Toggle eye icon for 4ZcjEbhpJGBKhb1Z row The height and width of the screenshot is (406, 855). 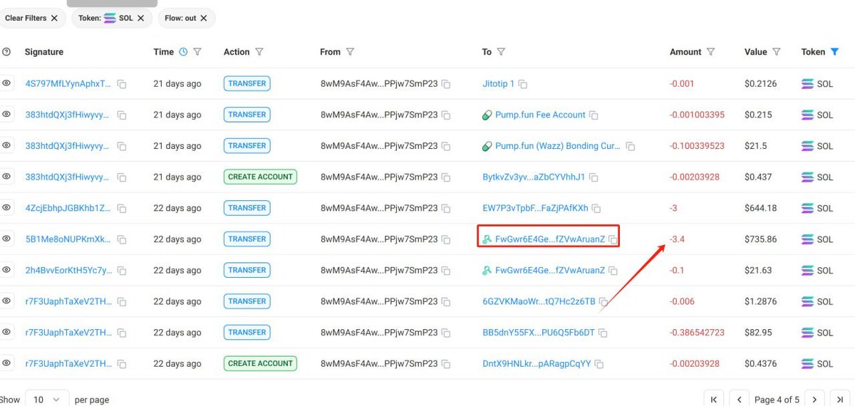[x=6, y=207]
